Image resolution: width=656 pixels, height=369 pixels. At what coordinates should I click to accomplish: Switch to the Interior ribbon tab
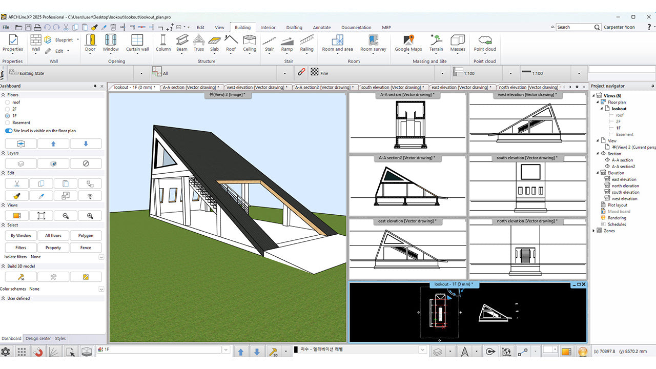[x=268, y=28]
